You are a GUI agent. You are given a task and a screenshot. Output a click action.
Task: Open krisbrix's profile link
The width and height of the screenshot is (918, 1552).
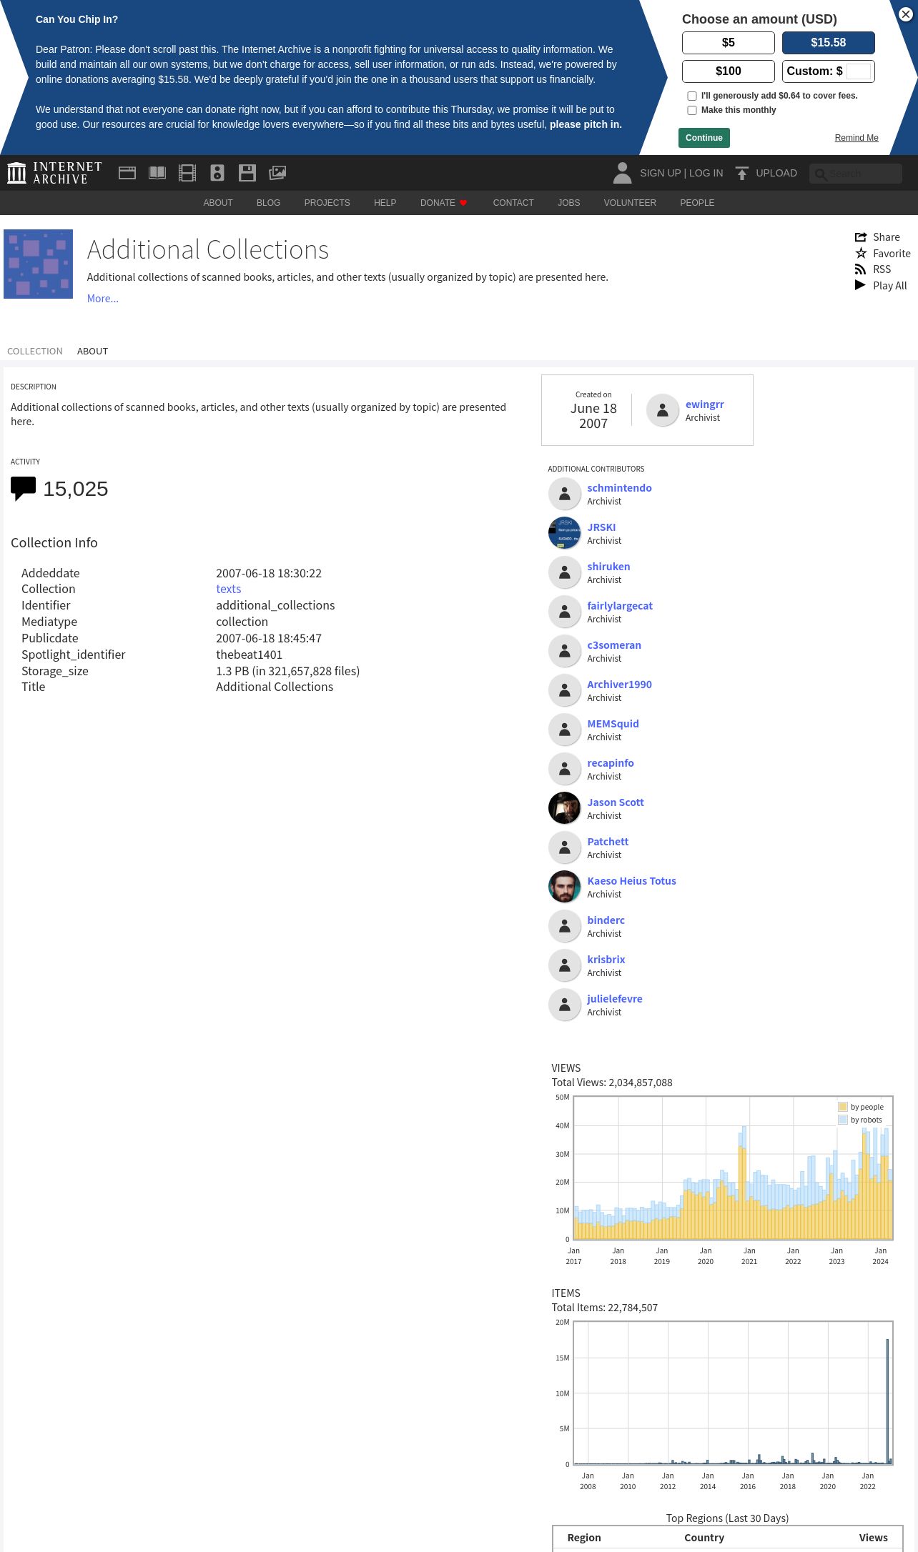(606, 960)
